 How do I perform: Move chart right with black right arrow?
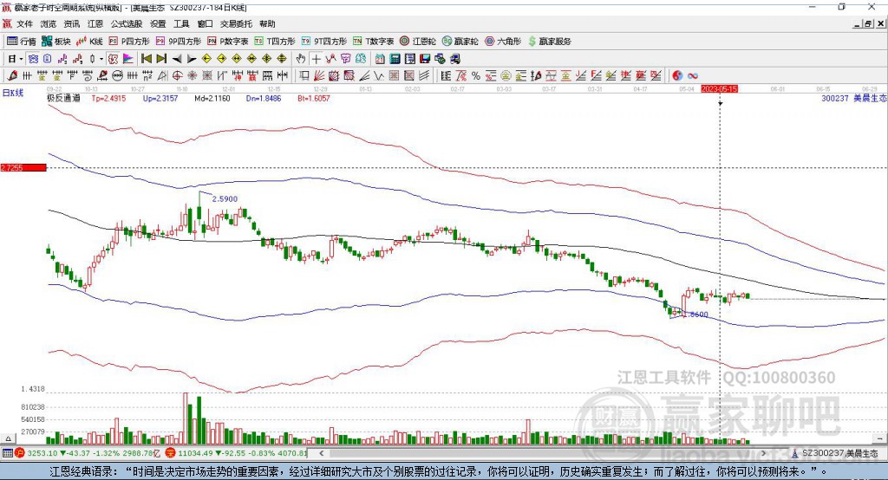(192, 59)
